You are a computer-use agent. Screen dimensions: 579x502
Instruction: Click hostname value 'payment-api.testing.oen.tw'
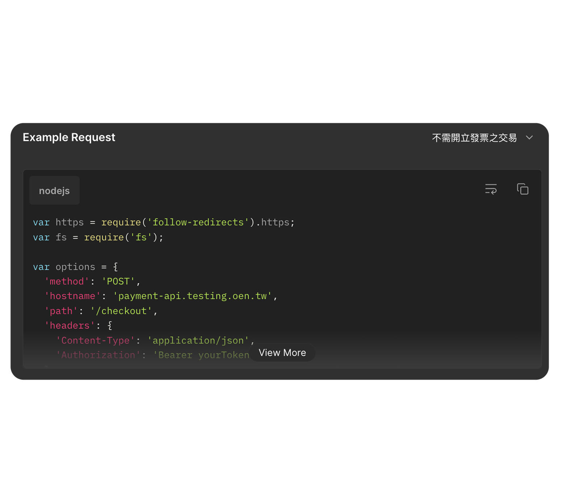coord(193,296)
